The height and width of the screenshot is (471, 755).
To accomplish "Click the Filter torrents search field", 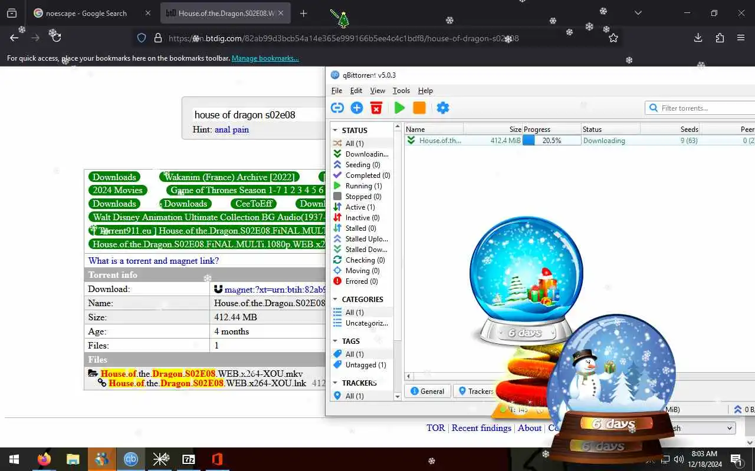I will [700, 108].
